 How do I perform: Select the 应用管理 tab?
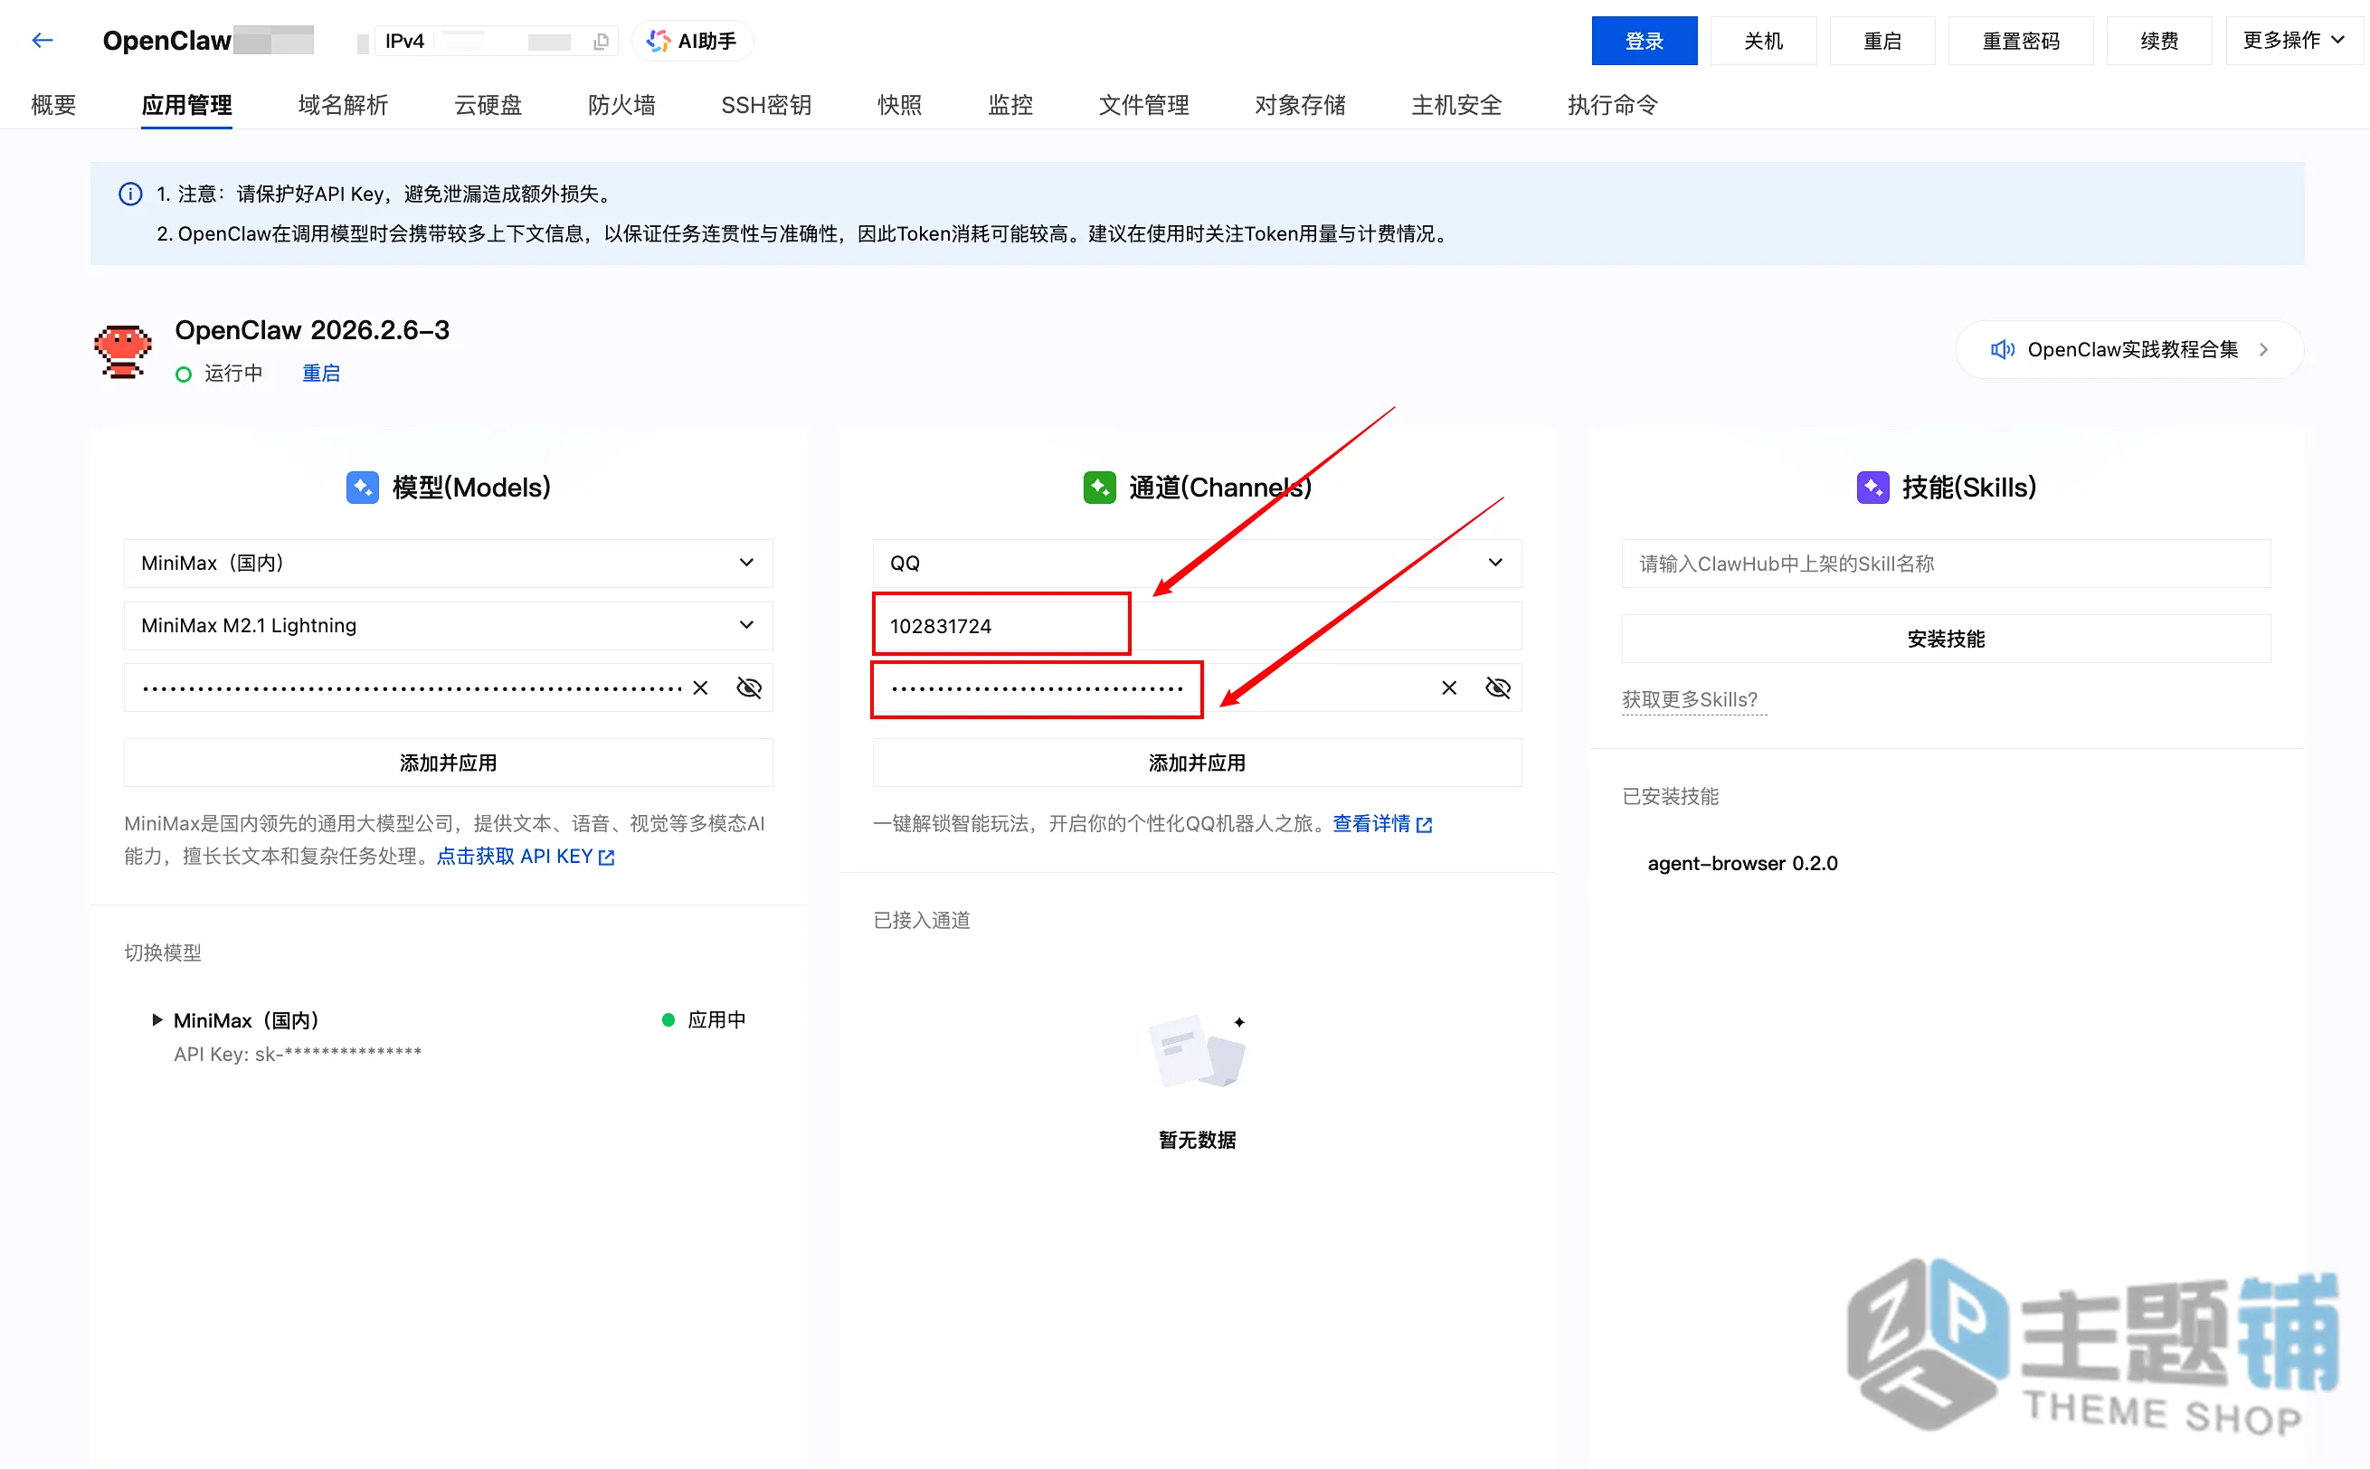186,105
